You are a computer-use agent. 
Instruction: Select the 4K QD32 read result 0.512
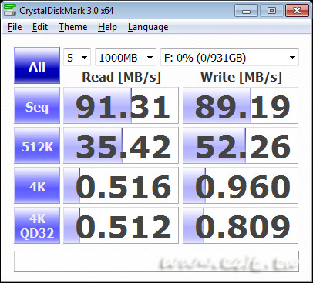tap(121, 225)
